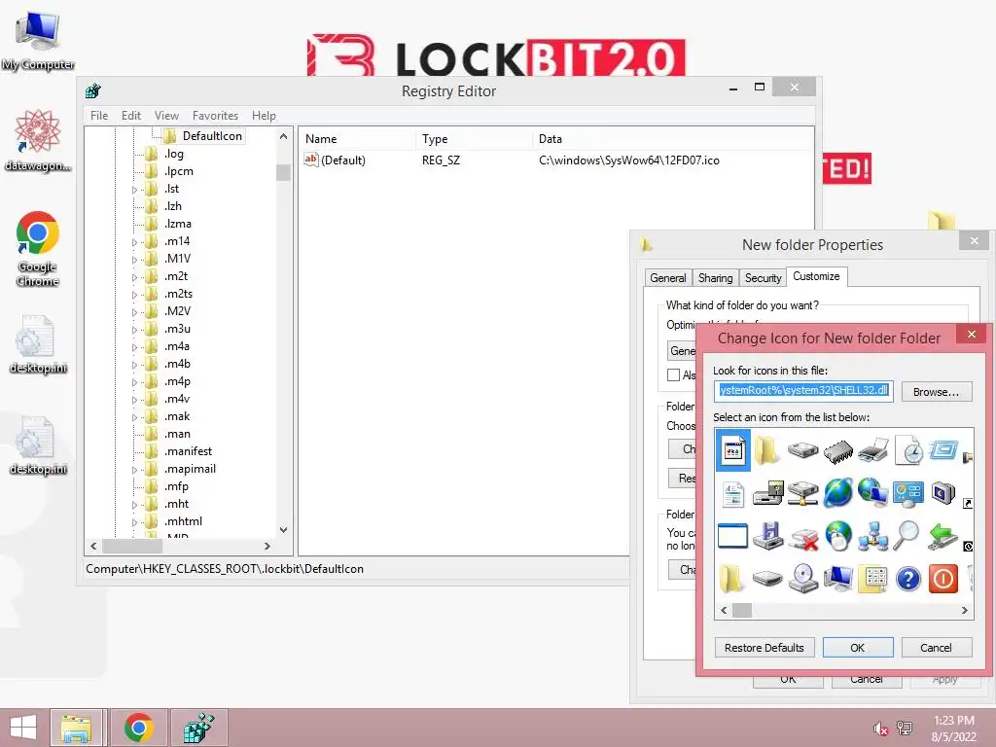
Task: Open File Explorer from the taskbar
Action: click(x=76, y=728)
